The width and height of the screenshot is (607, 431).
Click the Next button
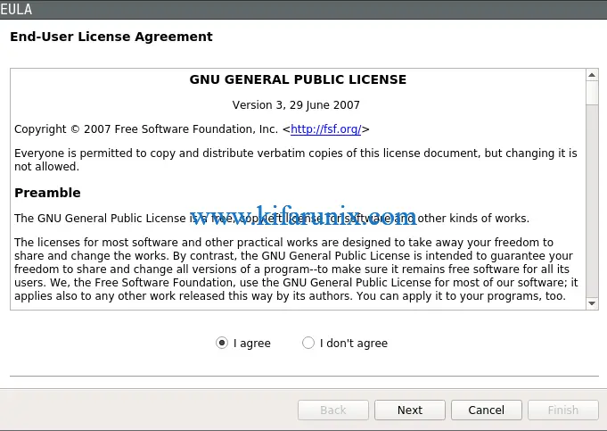click(410, 410)
